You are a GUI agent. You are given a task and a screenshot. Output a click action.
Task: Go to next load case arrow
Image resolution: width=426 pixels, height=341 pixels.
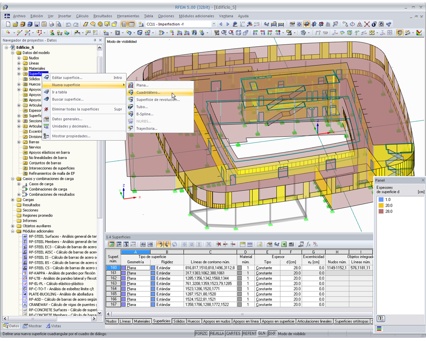pos(228,24)
